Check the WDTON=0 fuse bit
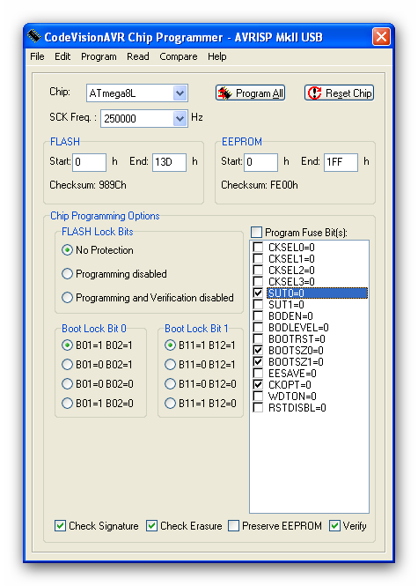The image size is (418, 586). [x=258, y=397]
